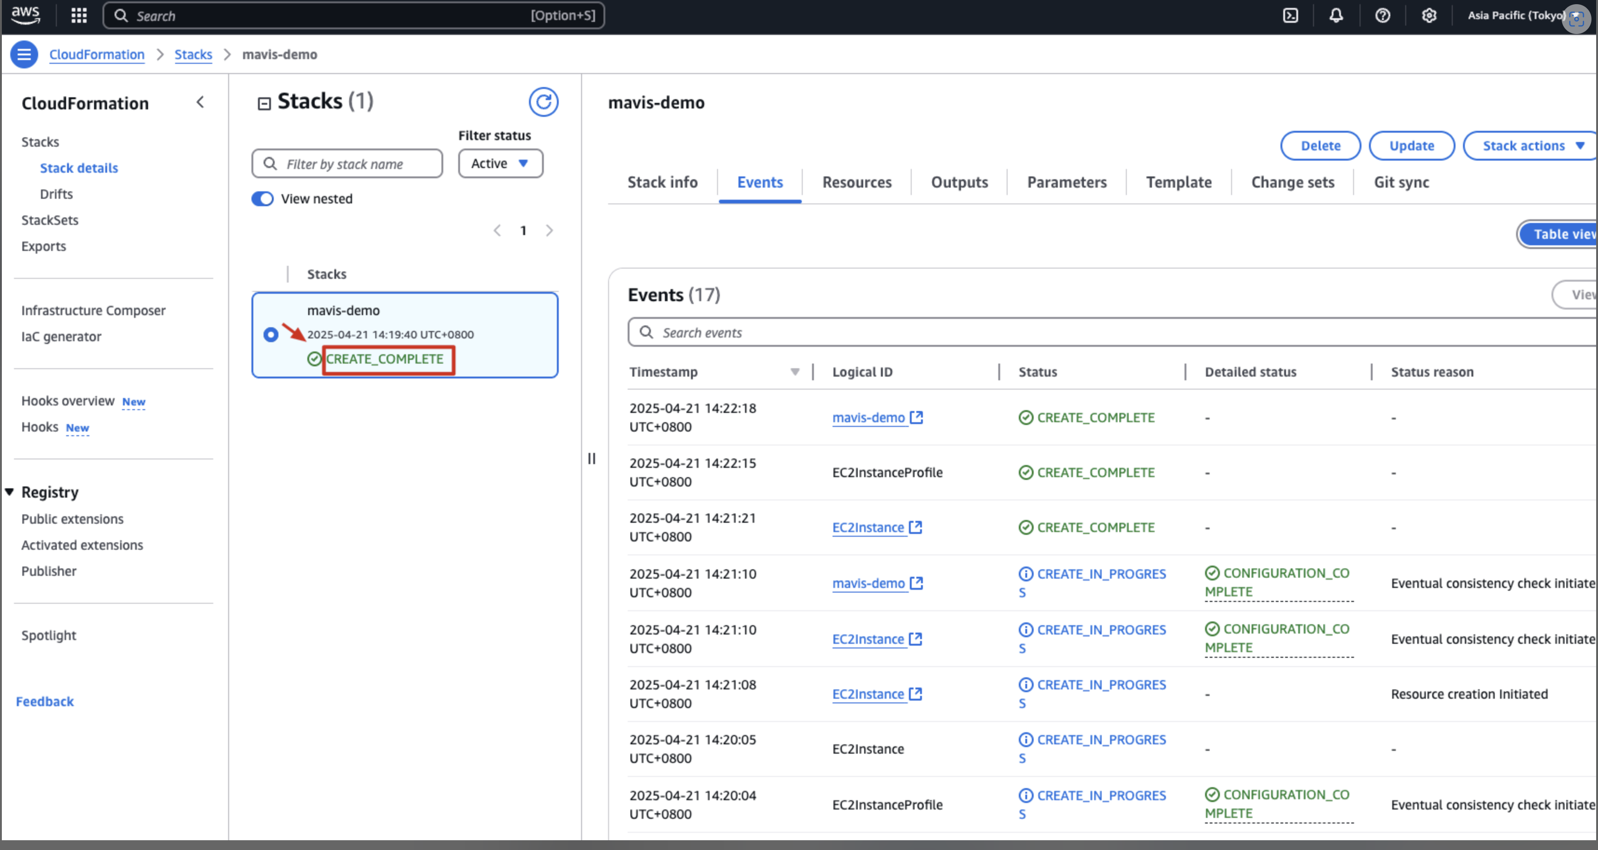Open the CloudShell terminal icon
The width and height of the screenshot is (1598, 850).
(1290, 15)
